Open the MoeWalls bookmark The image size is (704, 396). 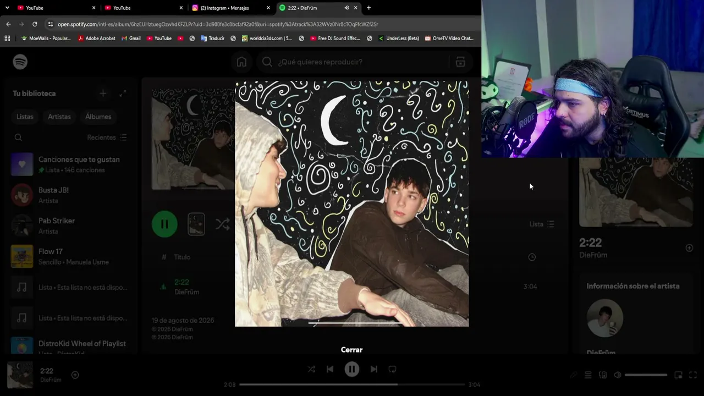46,38
